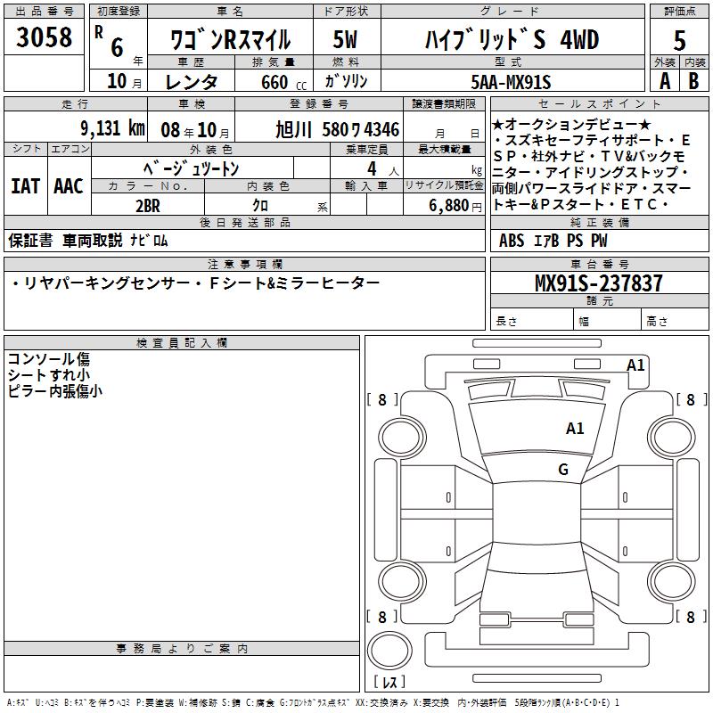Select the chassis number MX91S-237837

[x=599, y=283]
